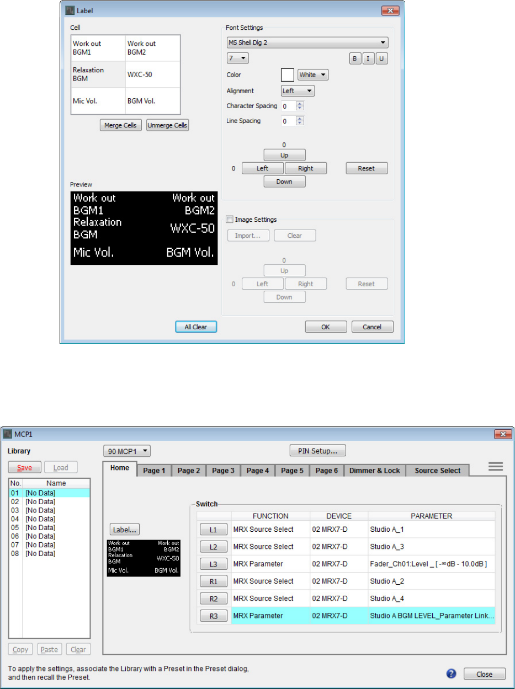Select the WXC-50 cell
The image size is (515, 689).
[153, 74]
